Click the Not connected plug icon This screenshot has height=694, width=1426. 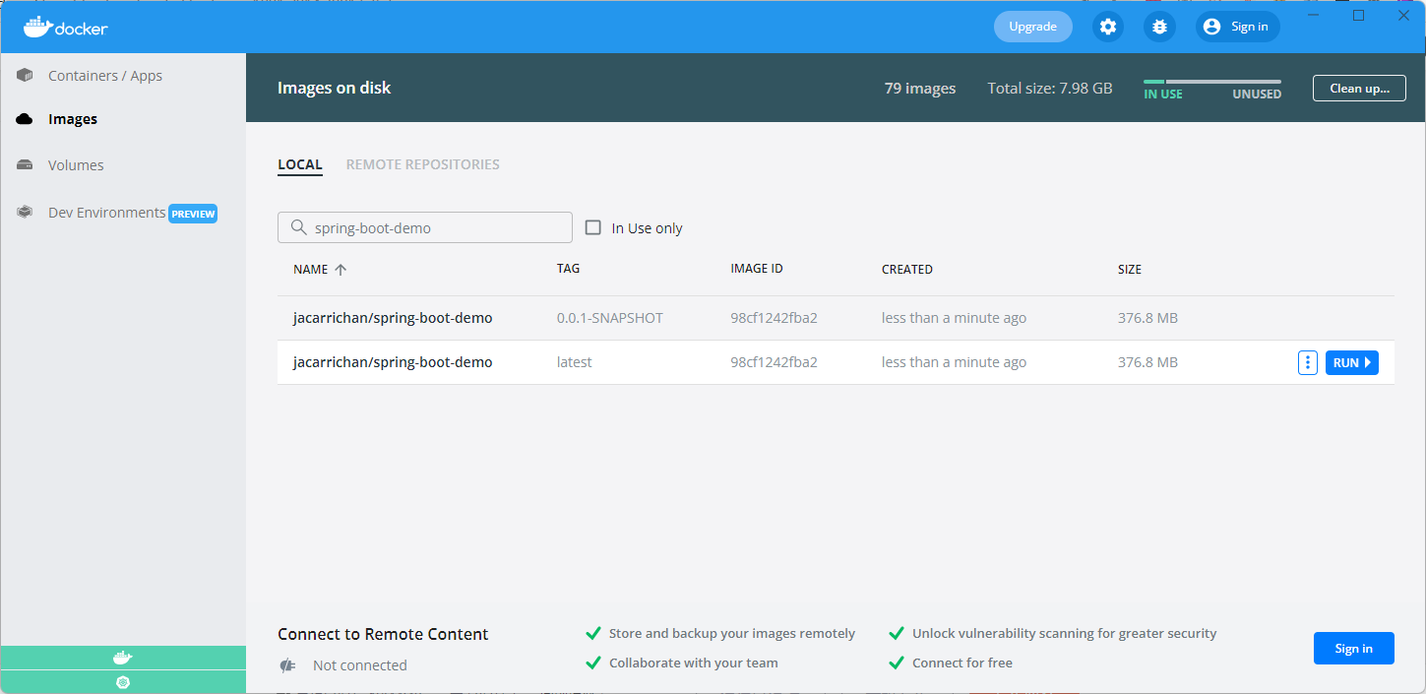click(287, 665)
